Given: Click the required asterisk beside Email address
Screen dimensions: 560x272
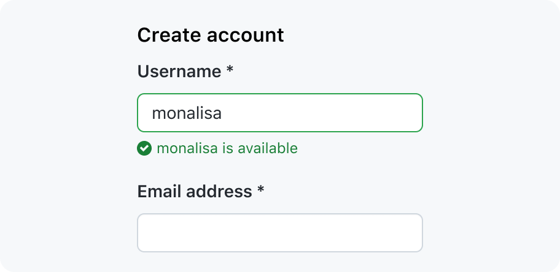Looking at the screenshot, I should click(261, 189).
